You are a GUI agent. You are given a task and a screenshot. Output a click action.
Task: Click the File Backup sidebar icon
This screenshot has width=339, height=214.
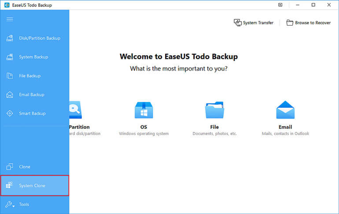point(10,76)
